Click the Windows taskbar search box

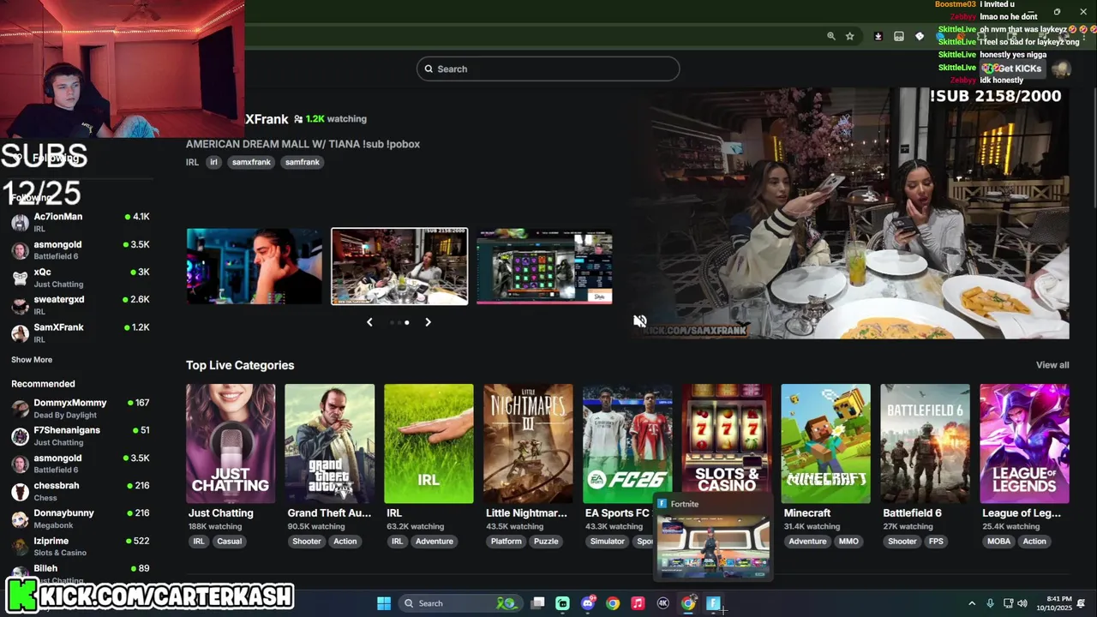460,603
